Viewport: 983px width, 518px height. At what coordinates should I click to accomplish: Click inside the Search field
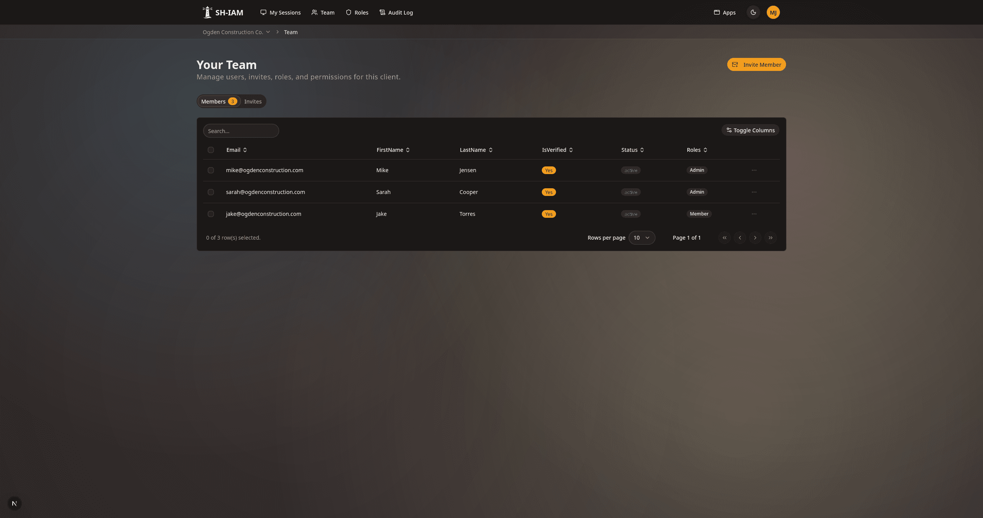point(241,131)
